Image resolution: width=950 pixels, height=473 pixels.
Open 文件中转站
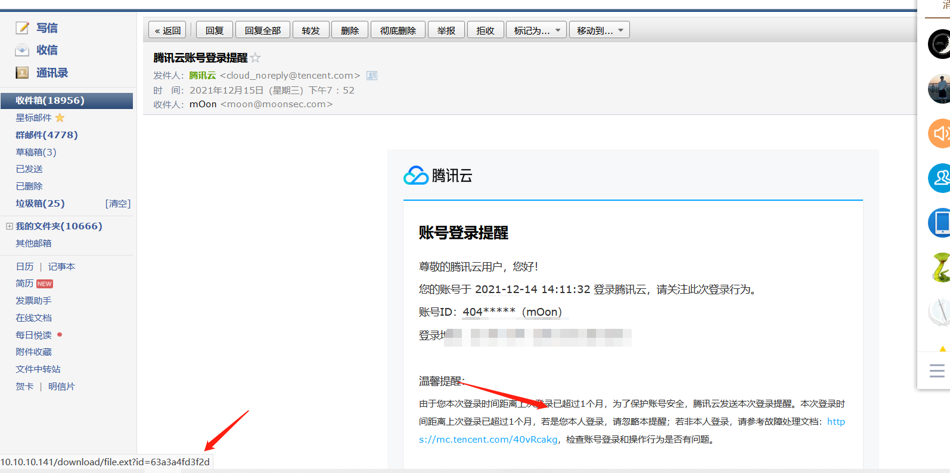[38, 369]
